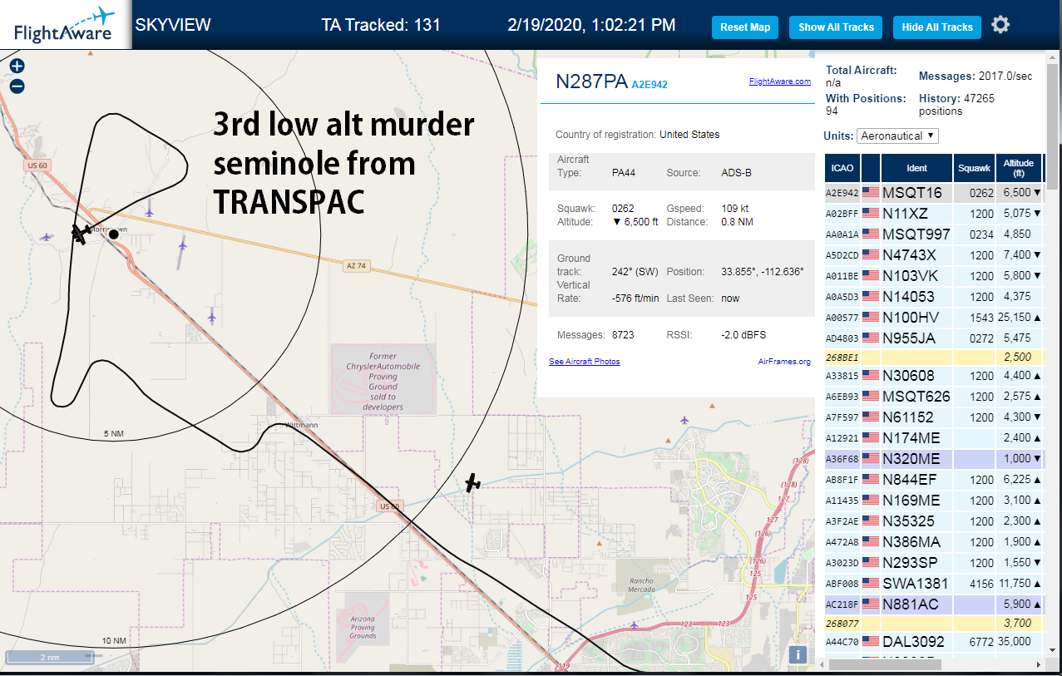Sort table by Ident column header
This screenshot has height=676, width=1062.
pyautogui.click(x=916, y=168)
